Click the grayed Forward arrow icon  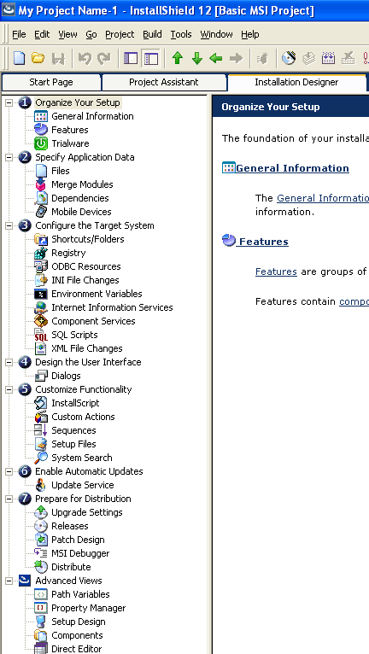236,58
